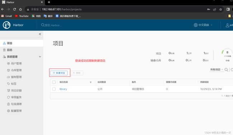Sort by 角色 column header

tap(134, 82)
